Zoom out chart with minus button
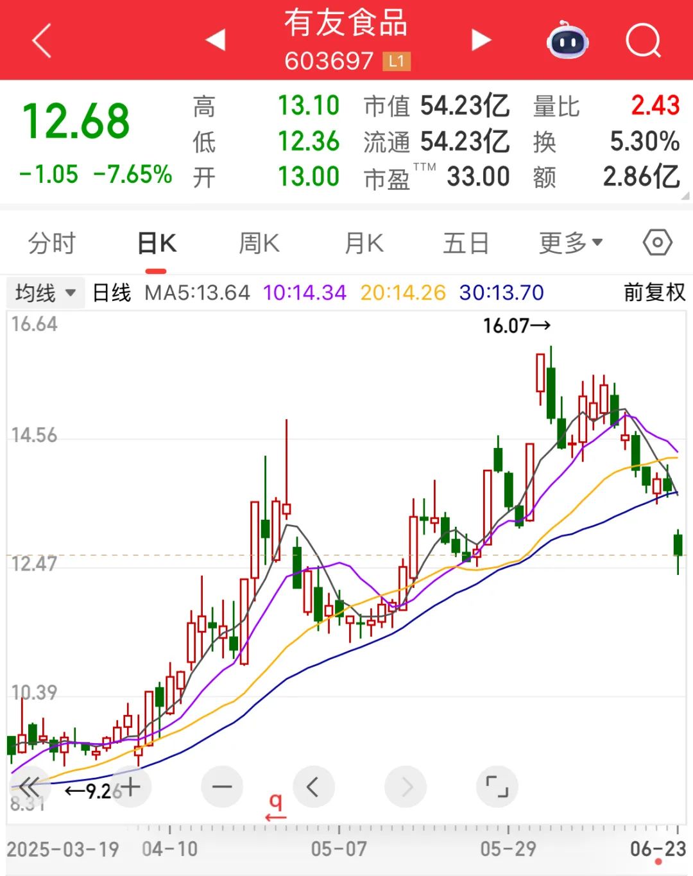 (x=222, y=787)
